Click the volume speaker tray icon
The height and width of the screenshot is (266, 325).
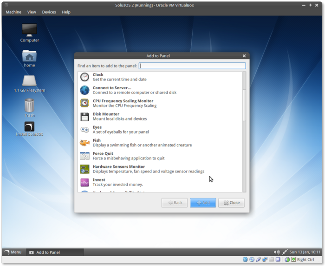point(277,252)
